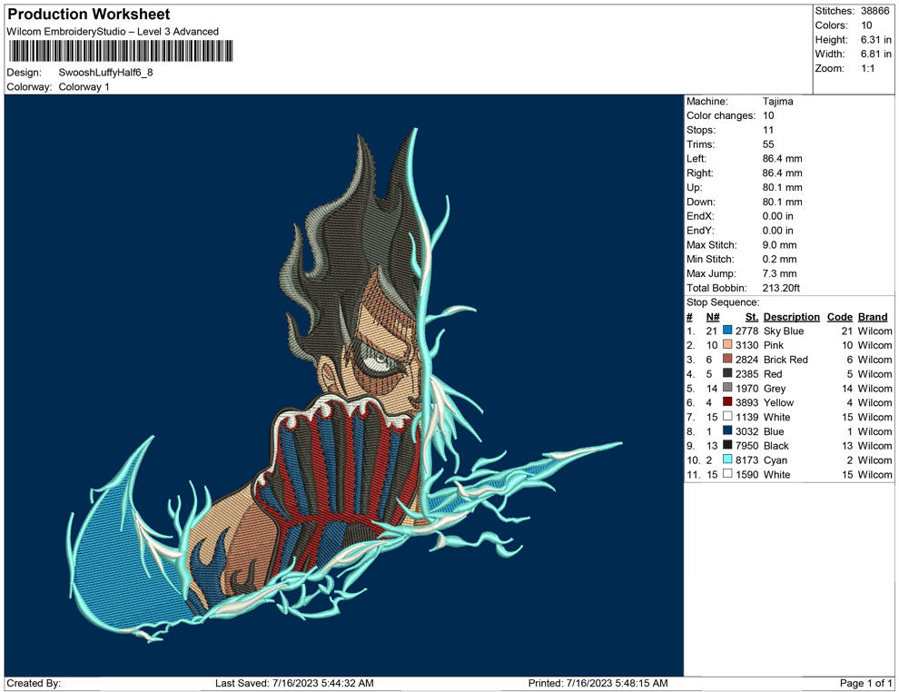Pick the Cyan thread color swatch
This screenshot has height=692, width=899.
click(x=727, y=460)
